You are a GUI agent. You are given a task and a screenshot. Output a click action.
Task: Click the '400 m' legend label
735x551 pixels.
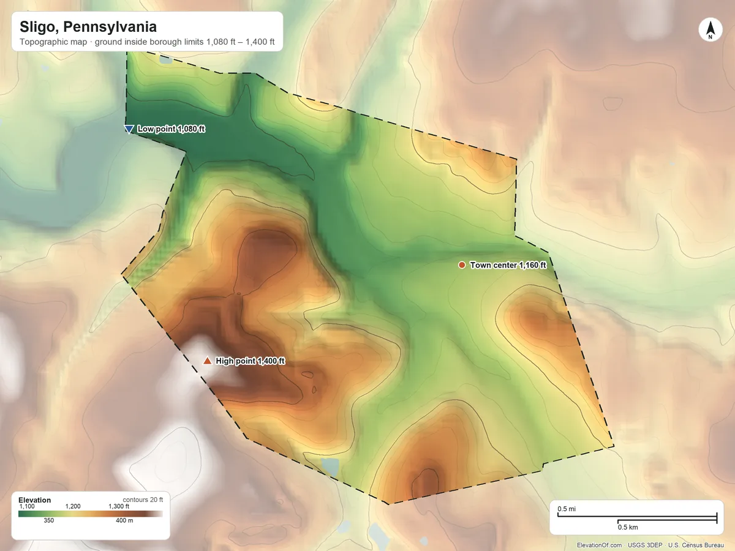124,521
